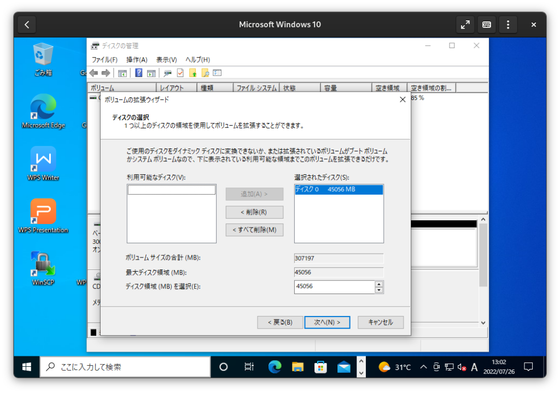The height and width of the screenshot is (393, 560).
Task: Click the folder with magnifier icon
Action: tap(206, 73)
